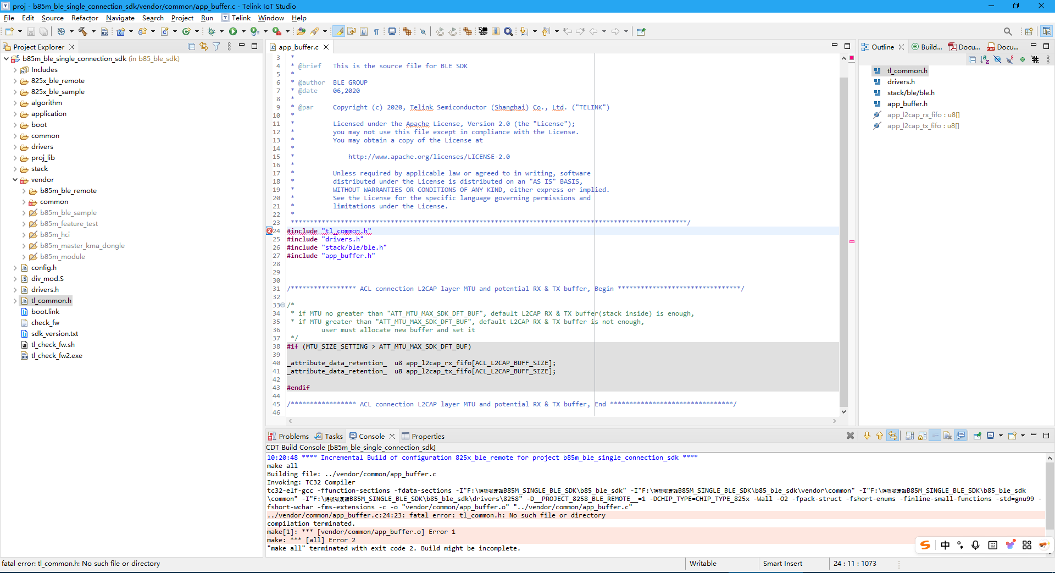Image resolution: width=1055 pixels, height=573 pixels.
Task: Open the Open Perspective button
Action: pyautogui.click(x=1029, y=31)
